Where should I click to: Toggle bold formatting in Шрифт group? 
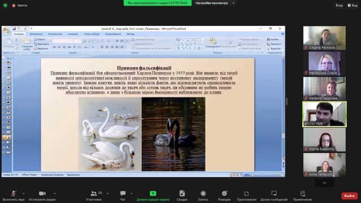pos(55,47)
